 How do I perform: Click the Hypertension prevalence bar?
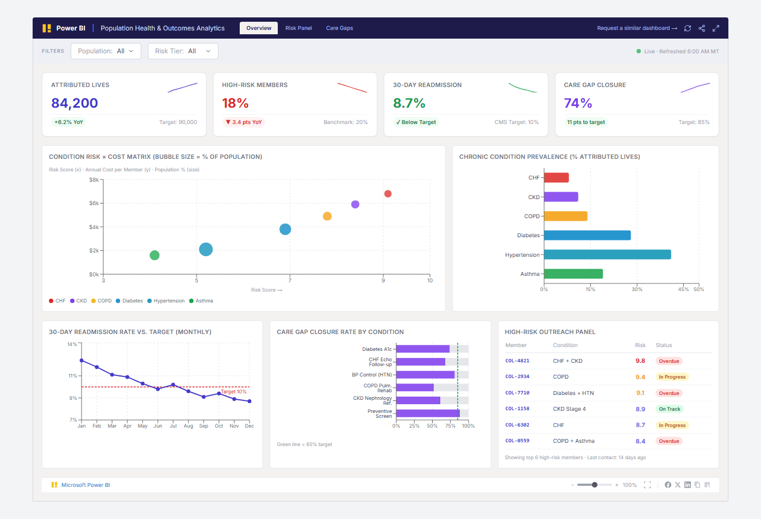(608, 255)
